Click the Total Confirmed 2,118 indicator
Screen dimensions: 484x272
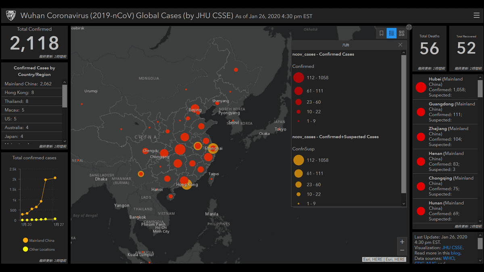34,42
